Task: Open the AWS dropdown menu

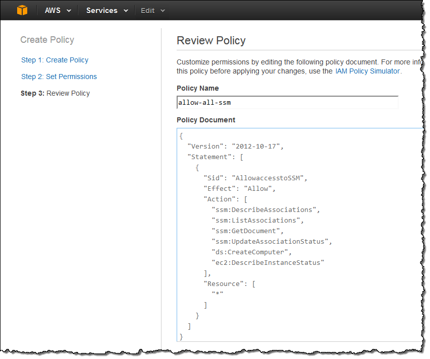Action: 58,11
